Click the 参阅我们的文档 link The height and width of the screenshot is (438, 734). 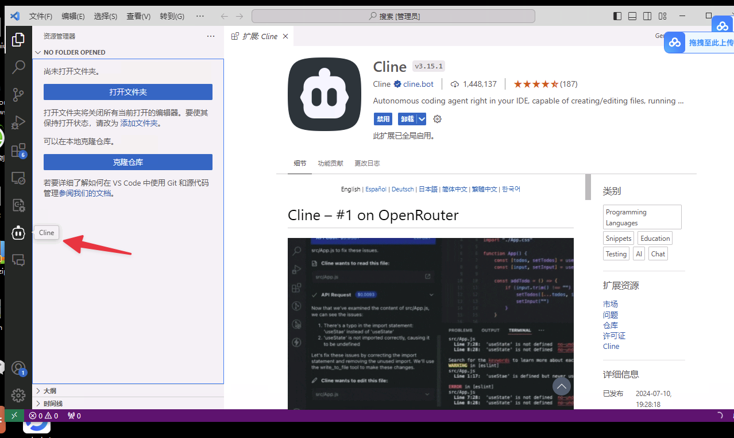(x=85, y=193)
